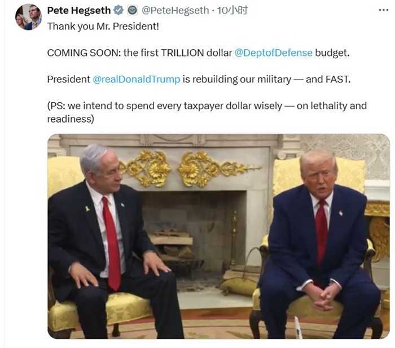Viewport: 395px width, 348px height.
Task: Open the @DeptofDefense mention
Action: point(273,53)
